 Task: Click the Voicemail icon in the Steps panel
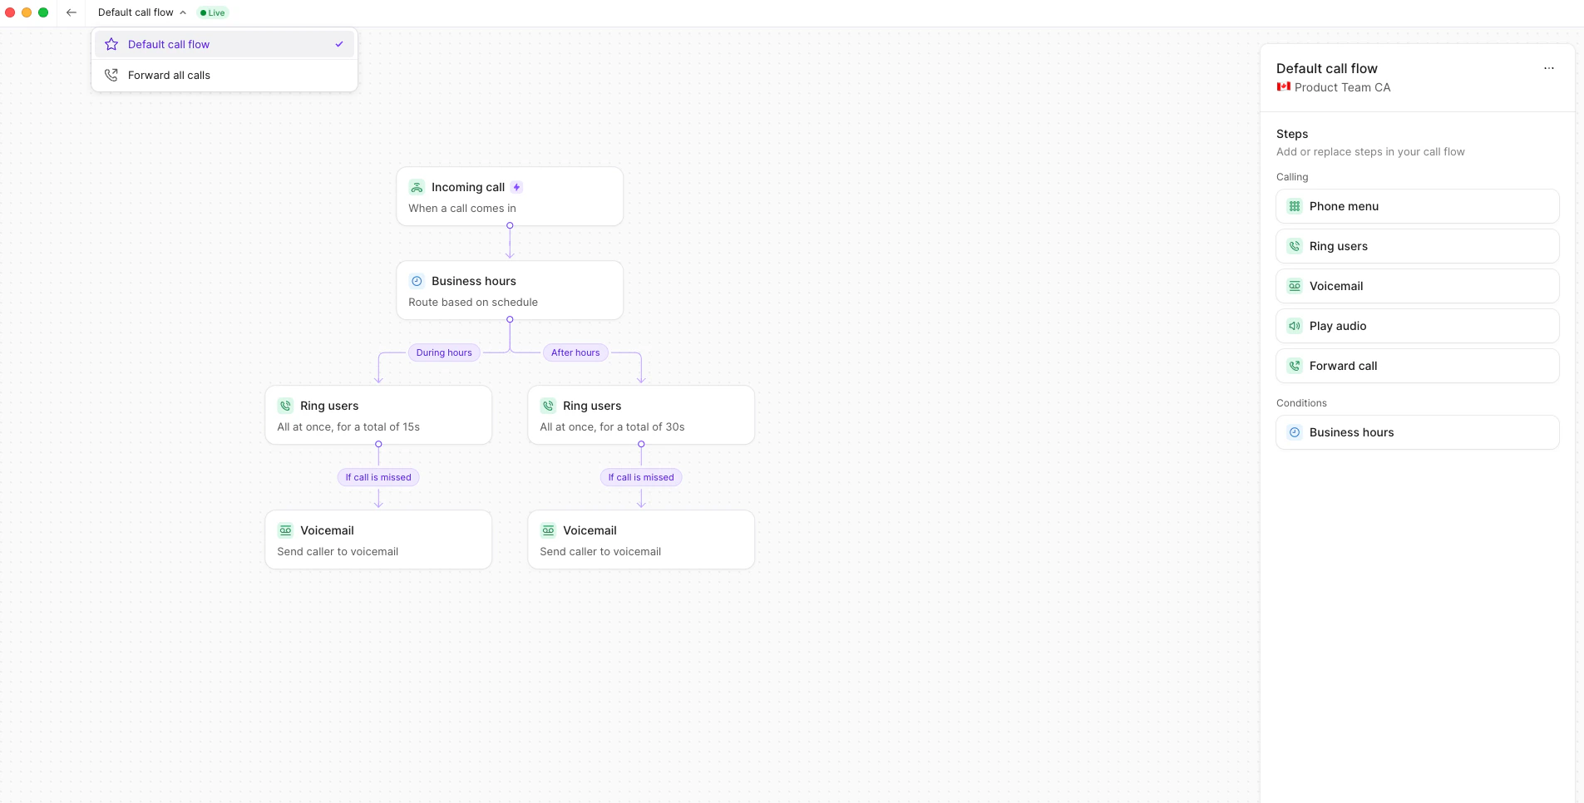point(1295,286)
